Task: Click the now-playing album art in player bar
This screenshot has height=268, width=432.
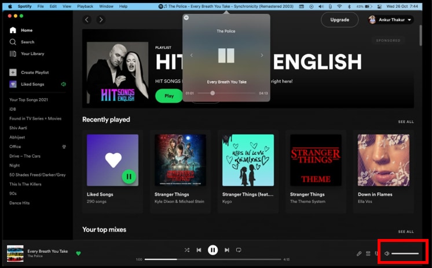Action: (15, 253)
